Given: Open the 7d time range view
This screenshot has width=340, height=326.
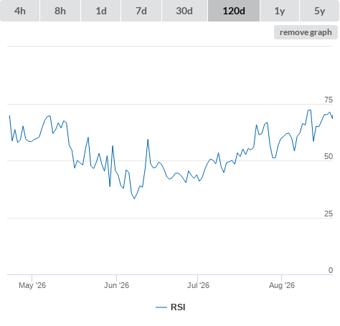Looking at the screenshot, I should click(x=141, y=11).
